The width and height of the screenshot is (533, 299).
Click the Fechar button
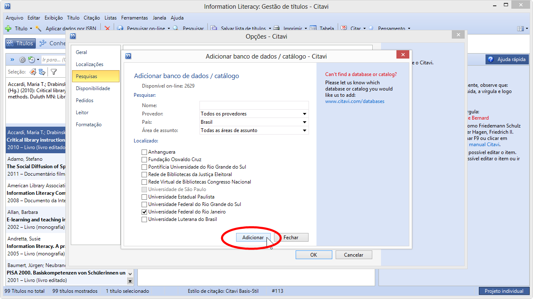point(291,238)
